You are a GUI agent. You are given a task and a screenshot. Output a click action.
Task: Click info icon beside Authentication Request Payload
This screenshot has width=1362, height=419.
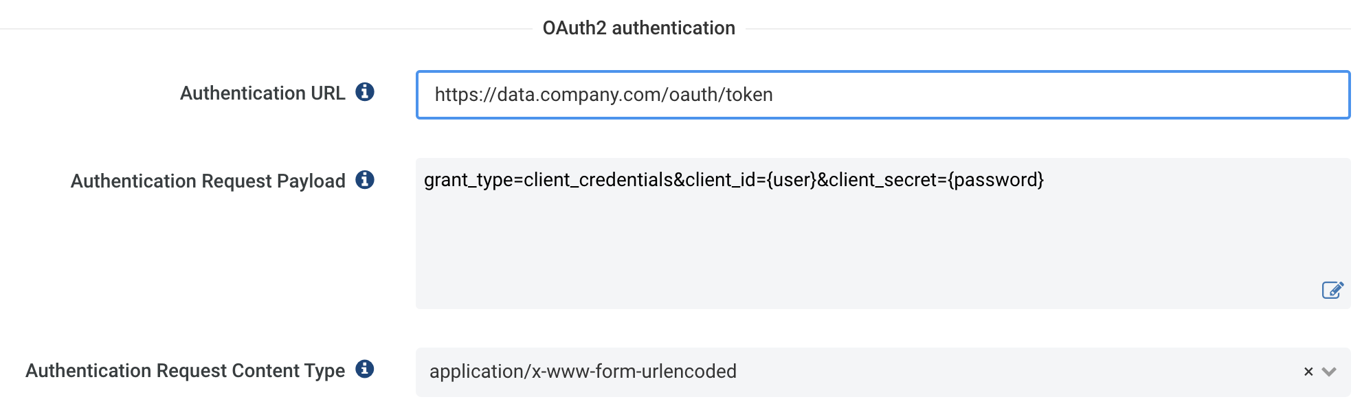365,179
